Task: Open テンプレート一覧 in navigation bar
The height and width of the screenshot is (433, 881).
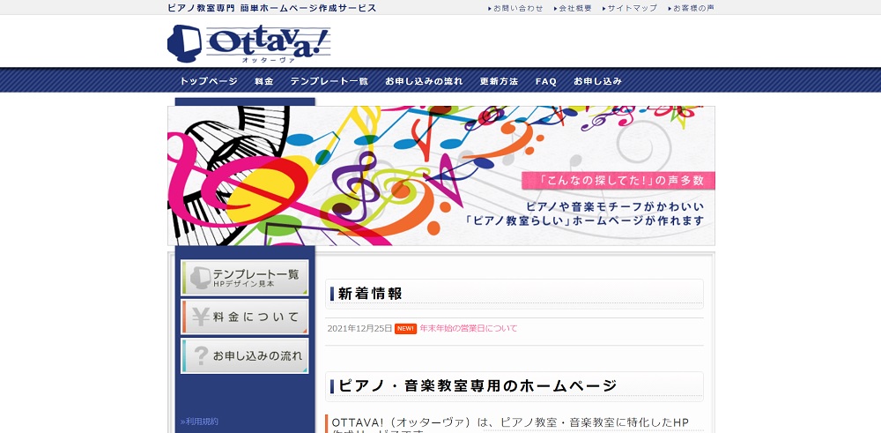Action: click(329, 81)
